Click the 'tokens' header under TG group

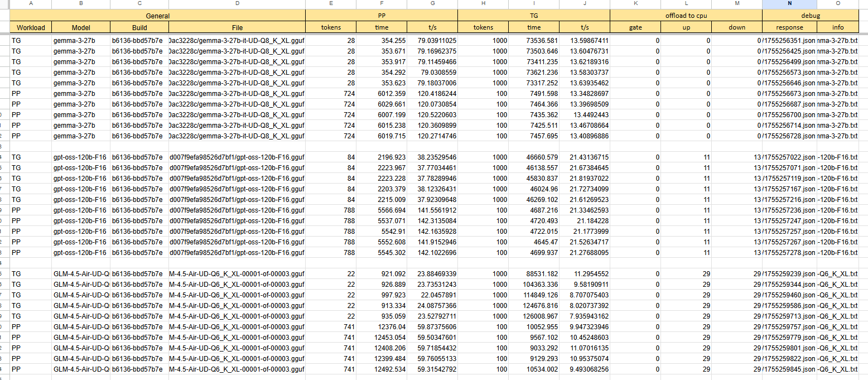[x=483, y=27]
